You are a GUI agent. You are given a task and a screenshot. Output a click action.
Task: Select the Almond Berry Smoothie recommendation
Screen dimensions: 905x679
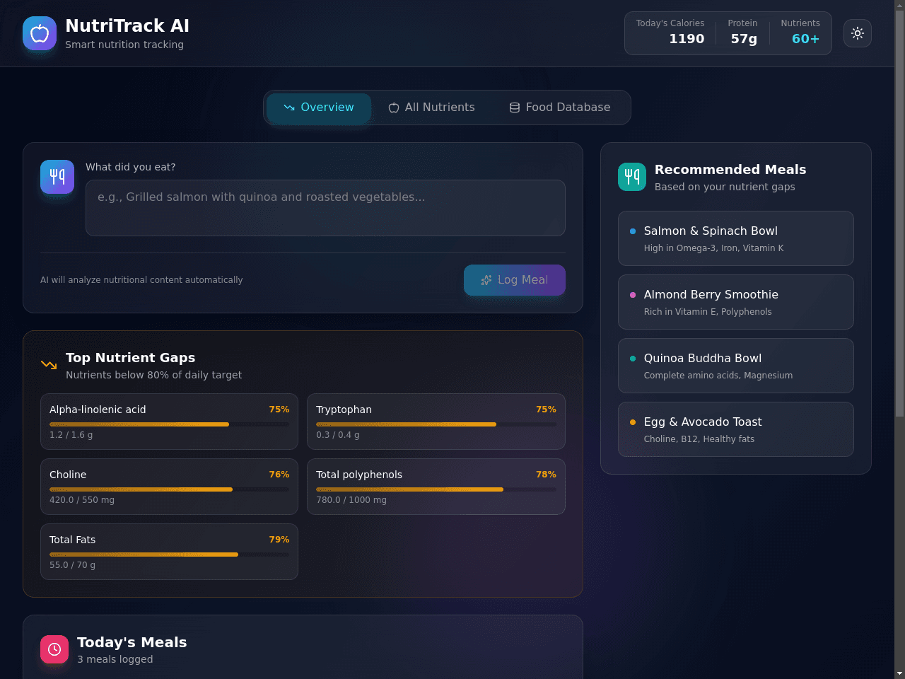click(x=736, y=302)
